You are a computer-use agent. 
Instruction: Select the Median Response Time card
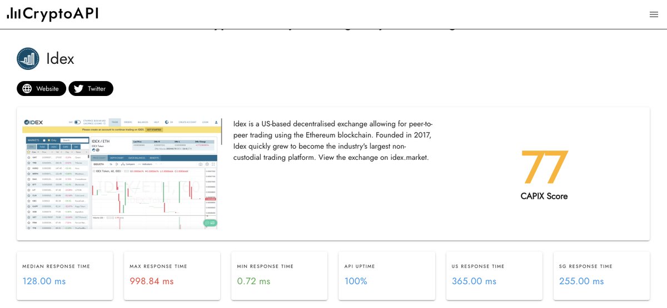tap(65, 276)
